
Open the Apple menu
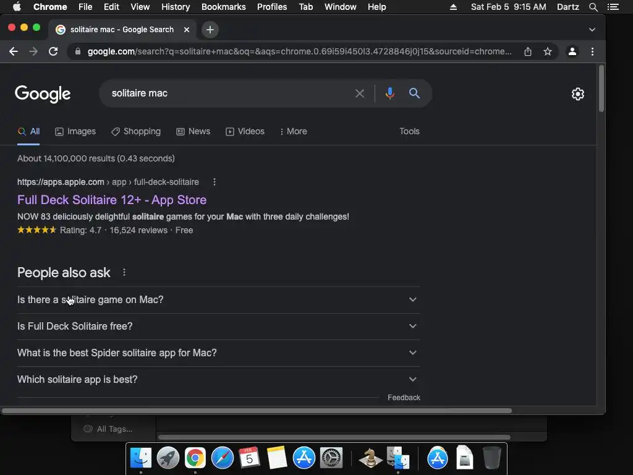17,7
